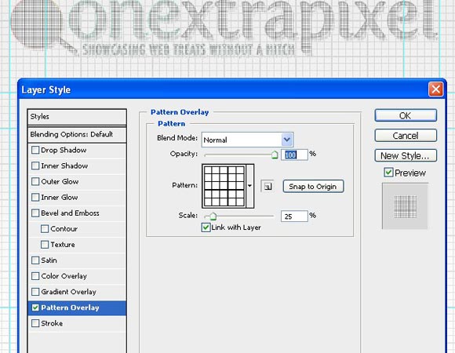This screenshot has width=455, height=353.
Task: Click the OK button
Action: coord(406,115)
